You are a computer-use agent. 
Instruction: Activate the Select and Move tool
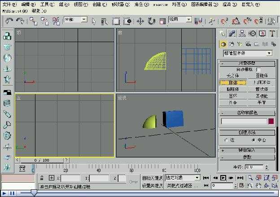coord(140,21)
